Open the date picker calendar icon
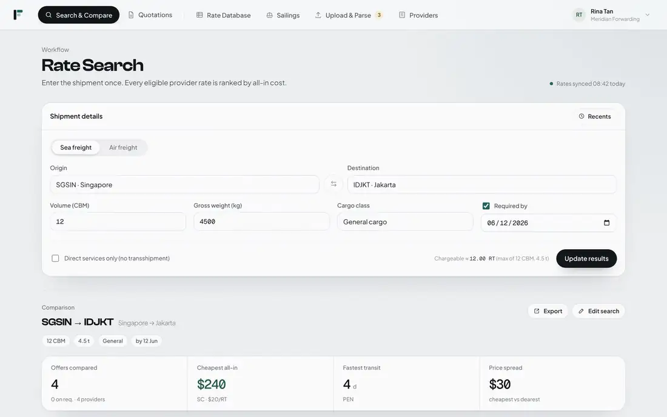Viewport: 667px width, 417px height. (x=606, y=222)
